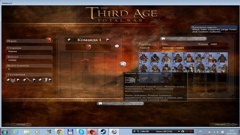Image resolution: width=240 pixels, height=135 pixels.
Task: Open Windows Explorer folder on taskbar
Action: [x=27, y=132]
